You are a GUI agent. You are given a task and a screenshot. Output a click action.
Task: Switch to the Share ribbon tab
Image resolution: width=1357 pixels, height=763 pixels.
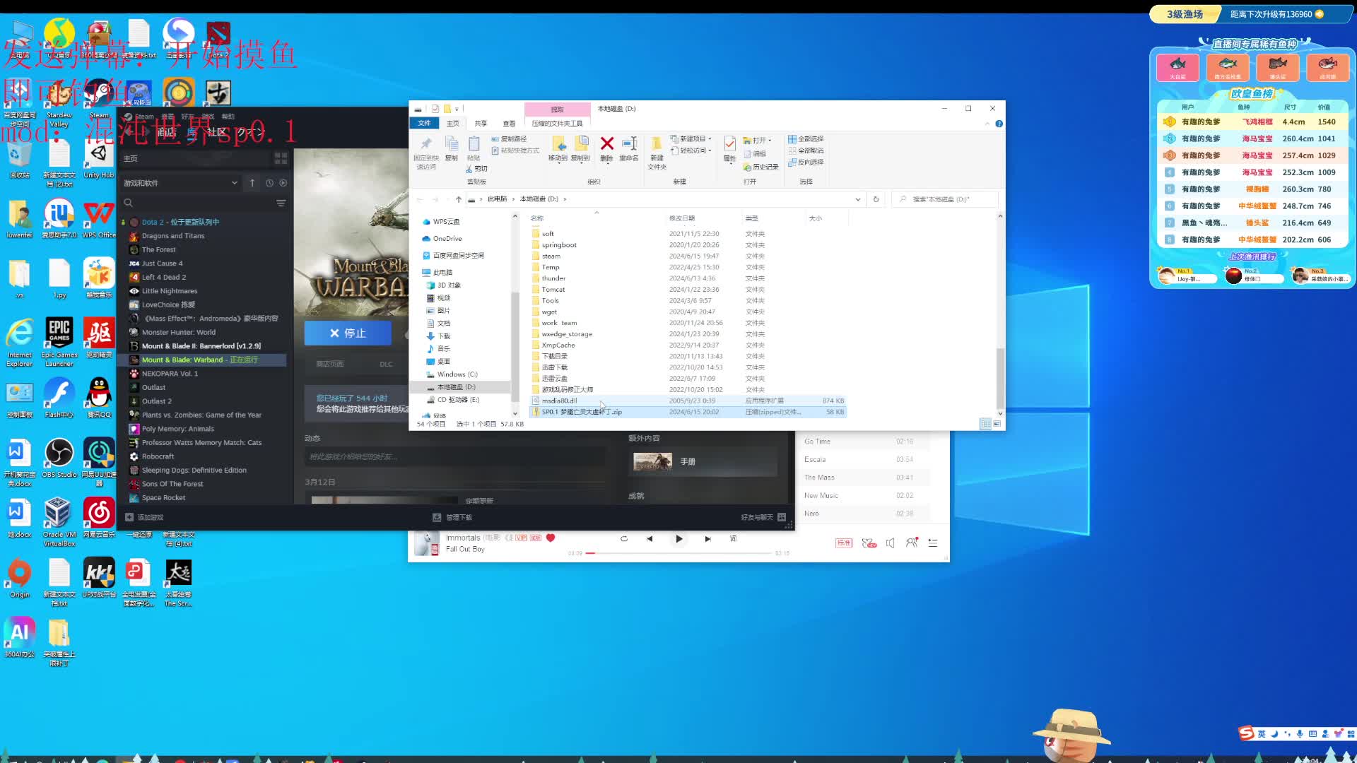pyautogui.click(x=481, y=124)
